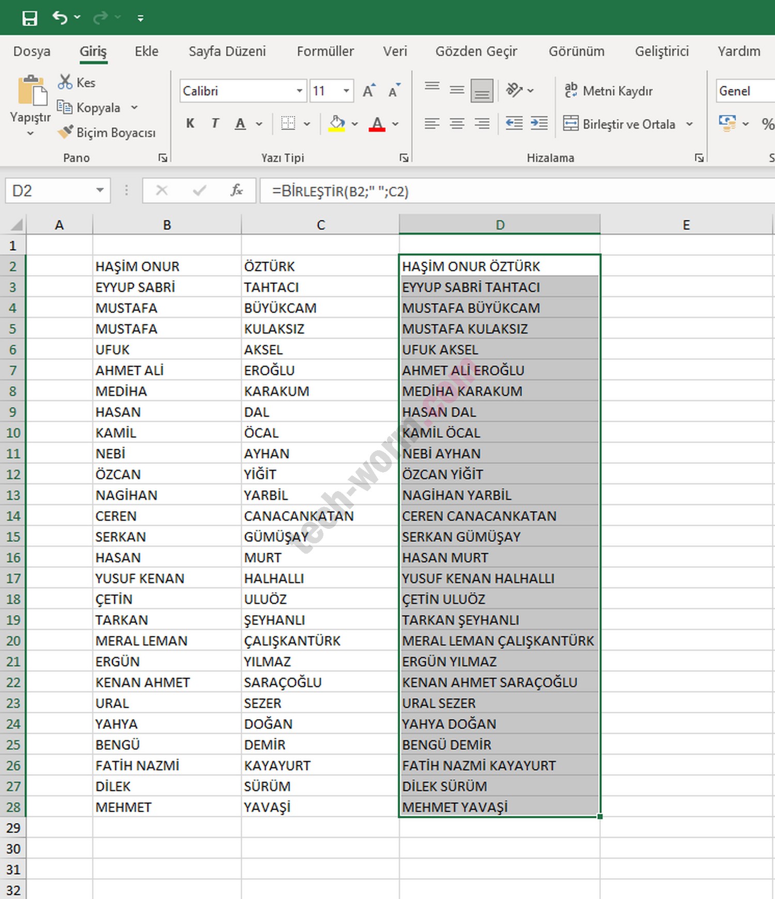Click the text Orientation icon
The height and width of the screenshot is (899, 775).
[x=514, y=90]
